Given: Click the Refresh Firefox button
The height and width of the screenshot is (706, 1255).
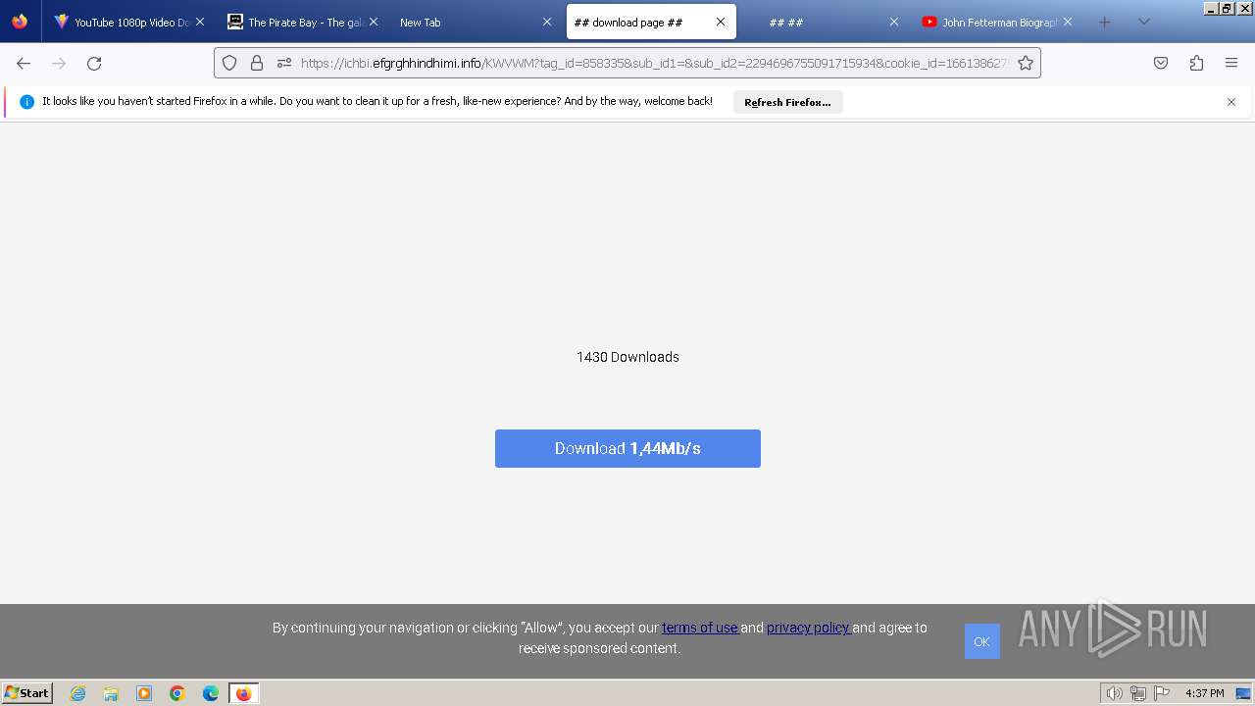Looking at the screenshot, I should coord(787,102).
